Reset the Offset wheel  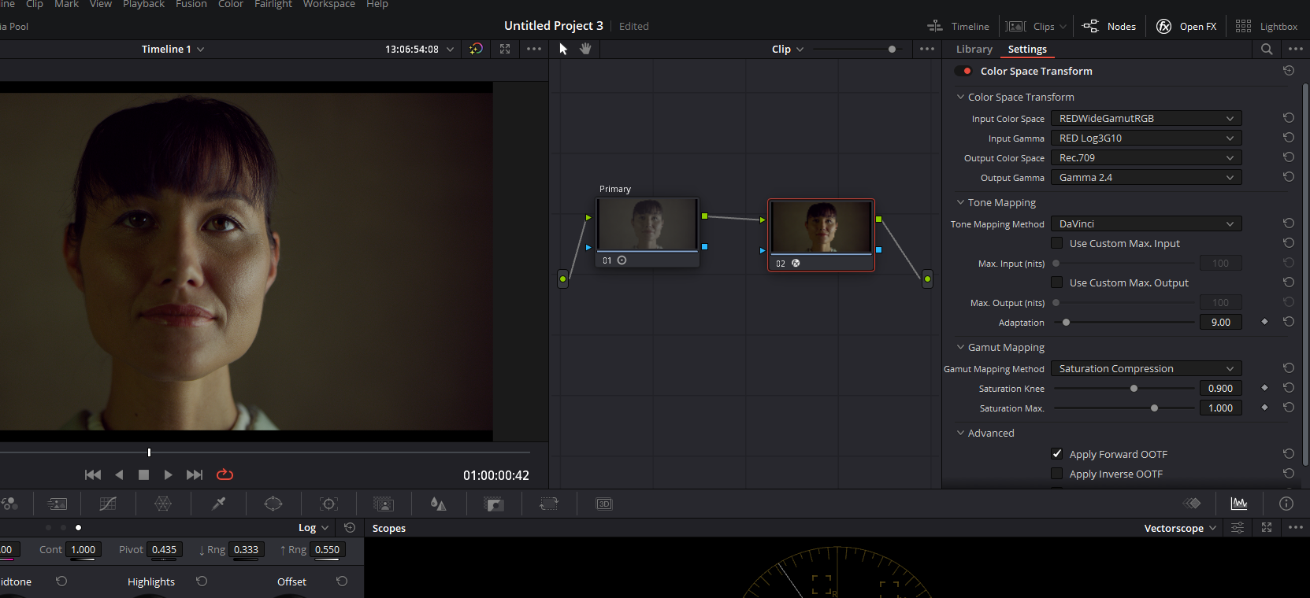342,581
